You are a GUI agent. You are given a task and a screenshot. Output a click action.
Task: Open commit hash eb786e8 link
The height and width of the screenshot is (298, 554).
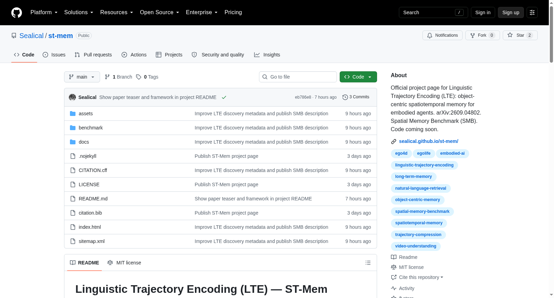[303, 97]
